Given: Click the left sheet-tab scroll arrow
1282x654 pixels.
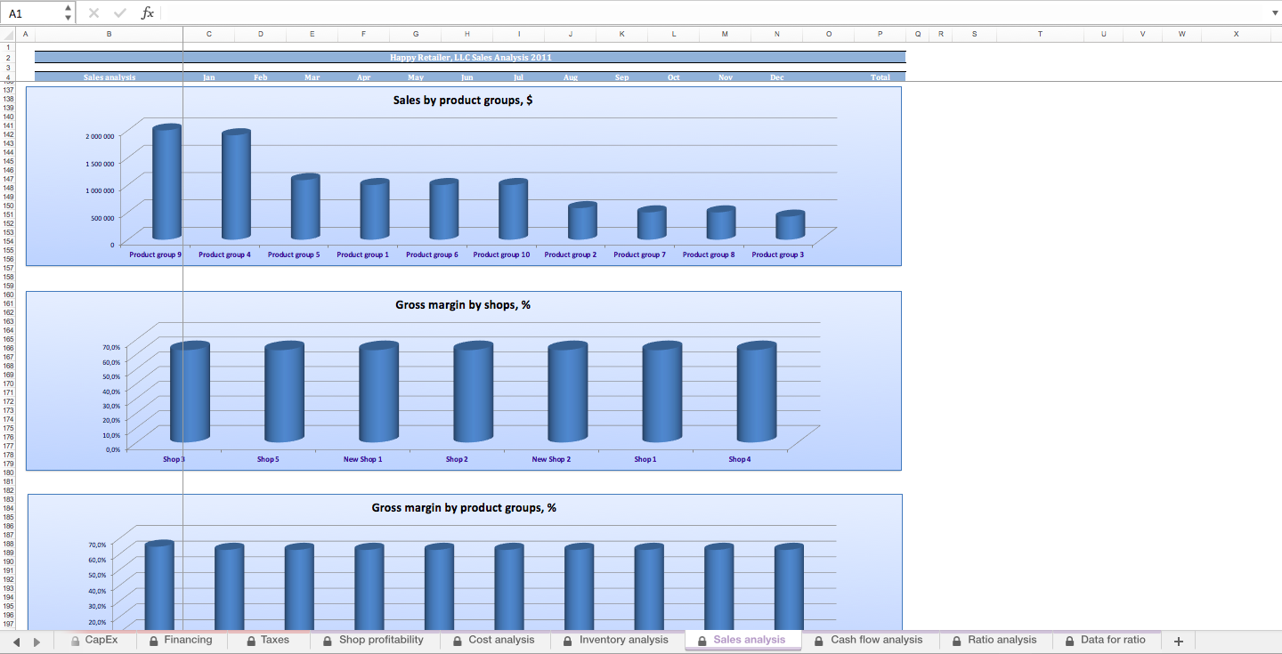Looking at the screenshot, I should click(16, 640).
